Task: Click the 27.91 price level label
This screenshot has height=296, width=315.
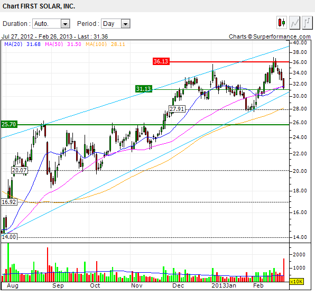Action: coord(177,109)
